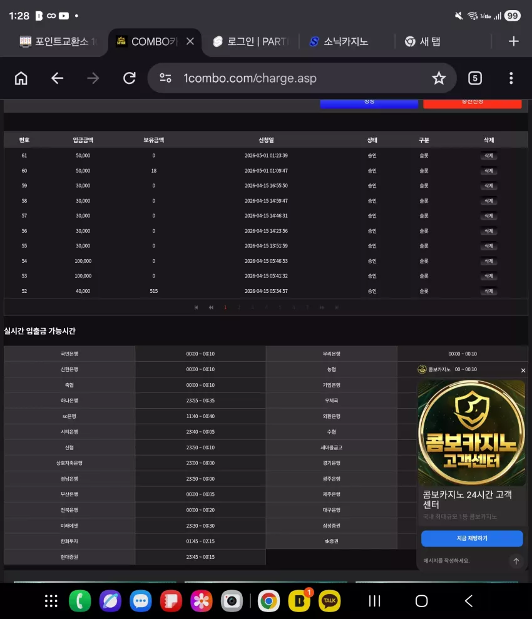This screenshot has width=532, height=619.
Task: Tap the browser home icon
Action: (x=21, y=78)
